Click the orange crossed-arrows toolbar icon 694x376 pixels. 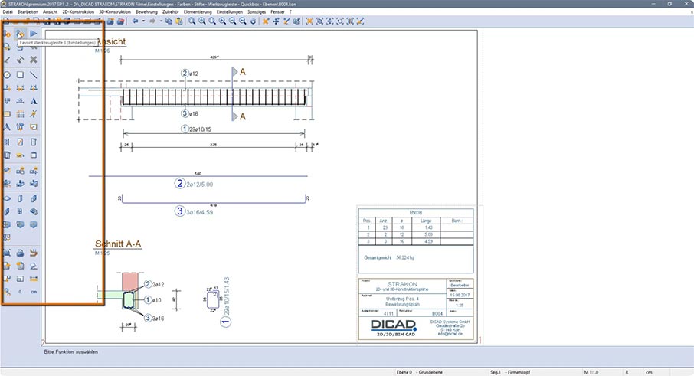click(x=266, y=21)
